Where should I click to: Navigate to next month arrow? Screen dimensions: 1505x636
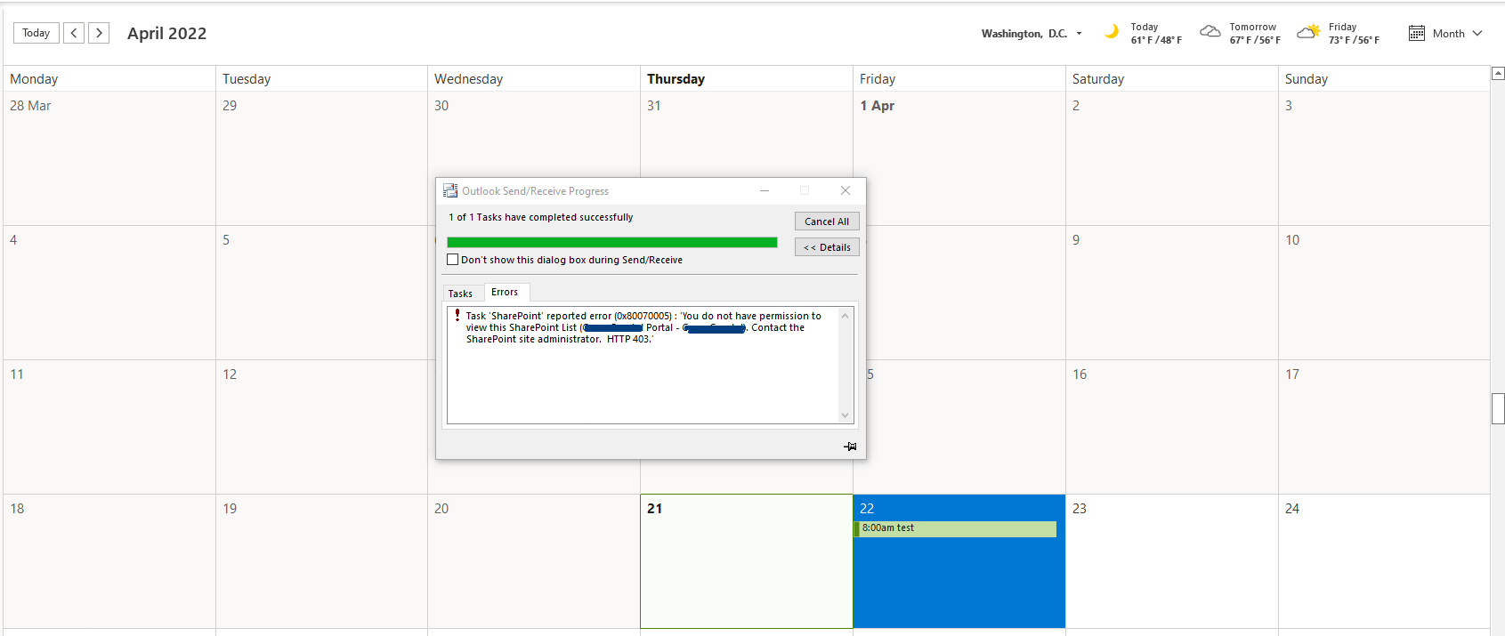[x=99, y=33]
